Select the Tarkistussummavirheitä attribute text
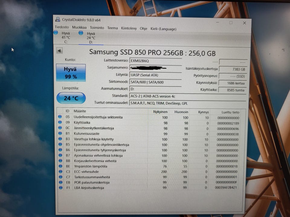 point(92,177)
